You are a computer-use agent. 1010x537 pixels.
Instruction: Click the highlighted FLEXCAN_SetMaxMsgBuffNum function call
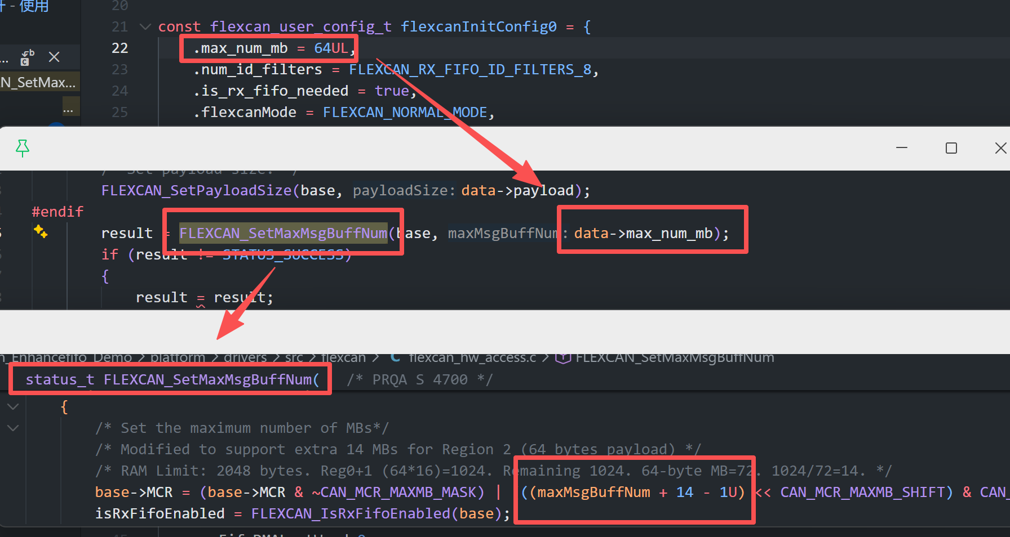[283, 233]
